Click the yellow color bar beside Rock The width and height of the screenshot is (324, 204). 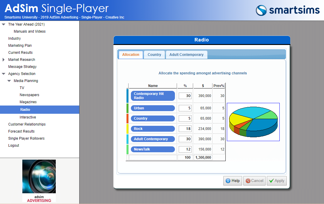tap(127, 129)
